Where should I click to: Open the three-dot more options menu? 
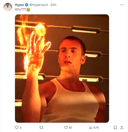(x=122, y=5)
